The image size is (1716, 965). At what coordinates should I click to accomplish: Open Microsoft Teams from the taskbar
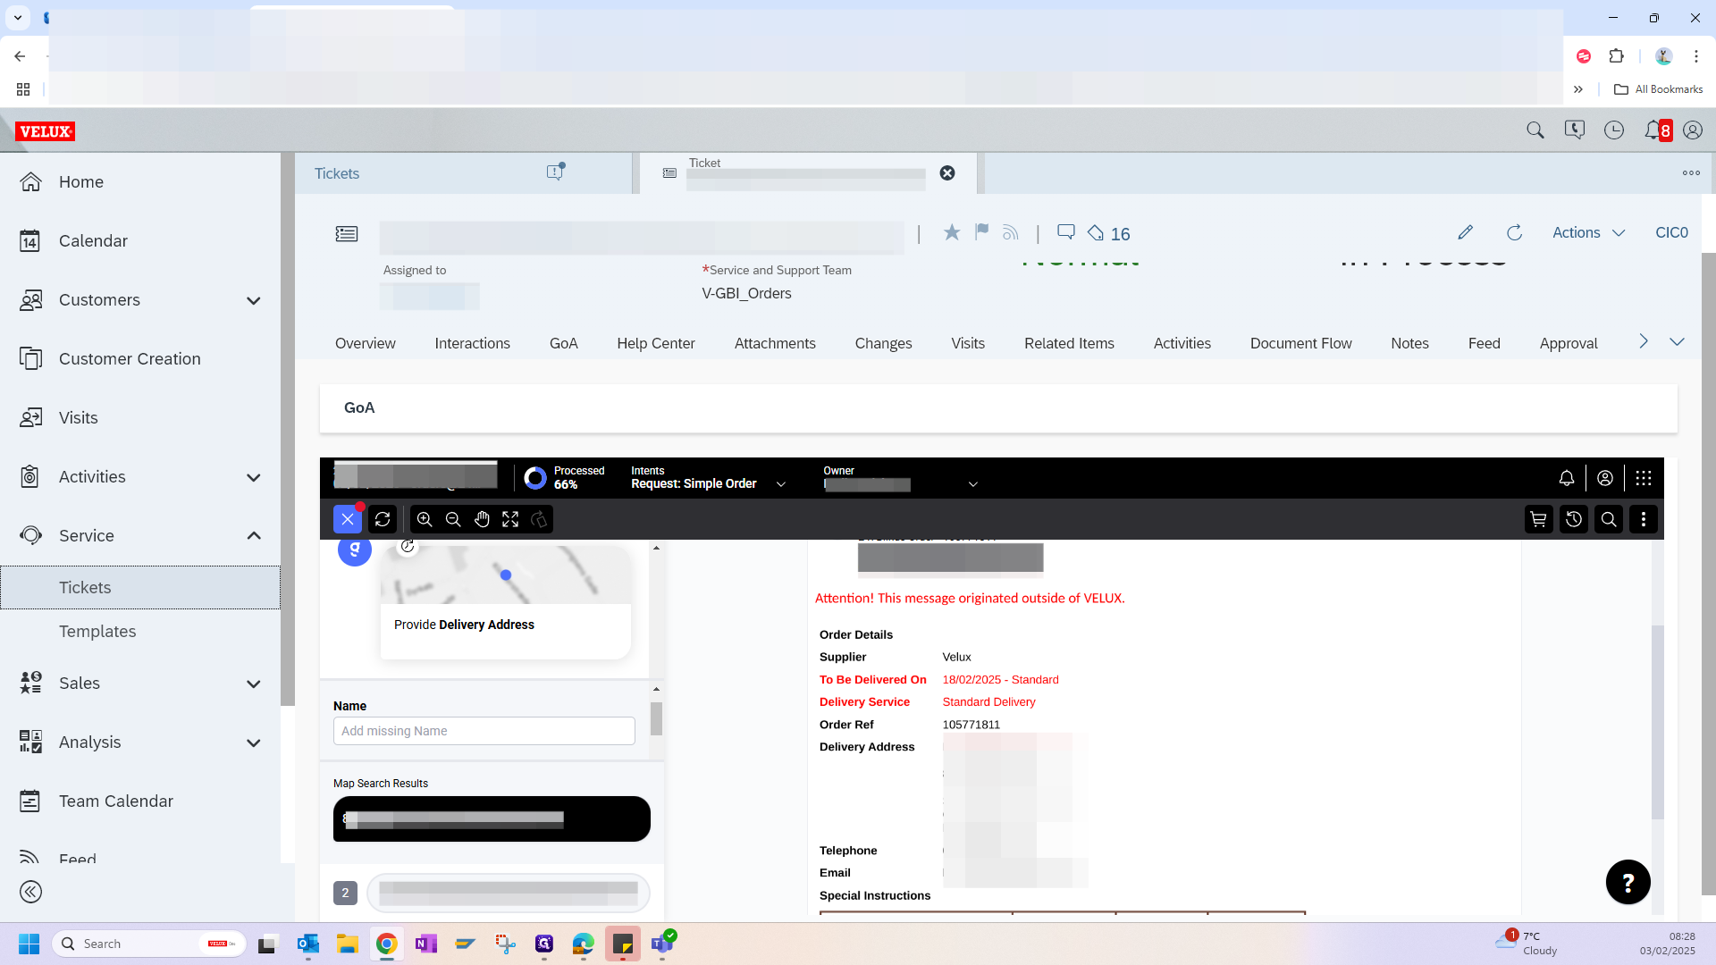pos(662,944)
